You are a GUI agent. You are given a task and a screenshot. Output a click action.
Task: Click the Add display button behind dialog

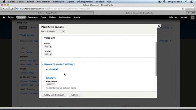point(33,28)
